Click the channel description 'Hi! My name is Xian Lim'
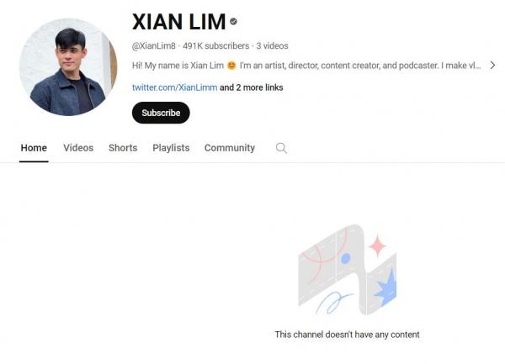This screenshot has height=364, width=505. [178, 66]
